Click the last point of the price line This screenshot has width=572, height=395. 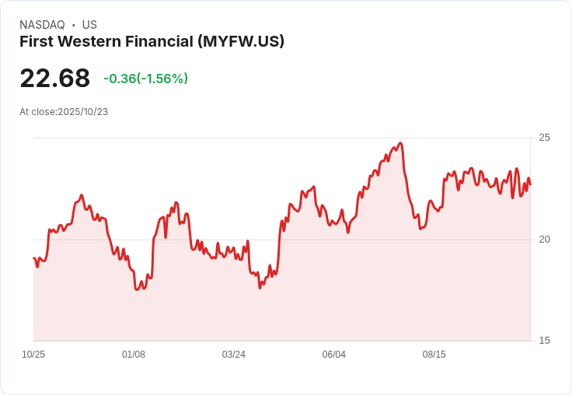530,184
